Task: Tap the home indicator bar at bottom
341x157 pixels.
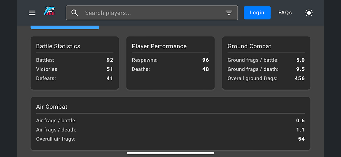Action: (x=170, y=153)
